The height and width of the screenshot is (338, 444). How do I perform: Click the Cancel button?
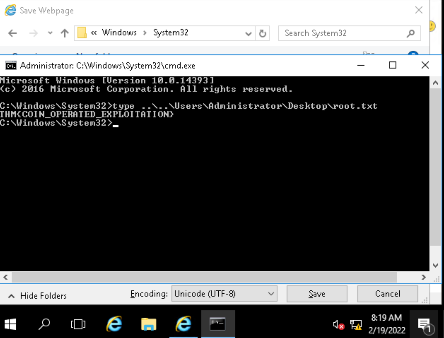[387, 294]
